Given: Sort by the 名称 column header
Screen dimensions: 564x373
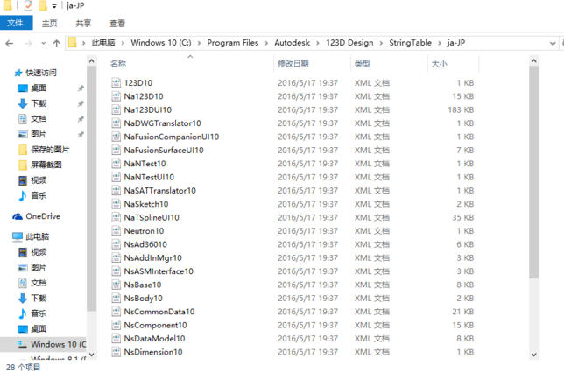Looking at the screenshot, I should point(118,64).
